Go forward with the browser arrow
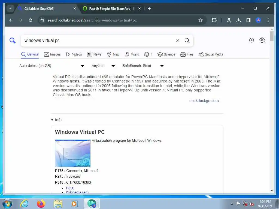 coord(21,20)
